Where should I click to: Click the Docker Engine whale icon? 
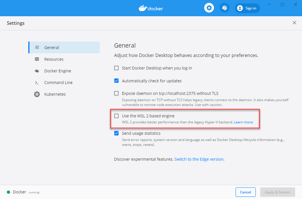(37, 71)
